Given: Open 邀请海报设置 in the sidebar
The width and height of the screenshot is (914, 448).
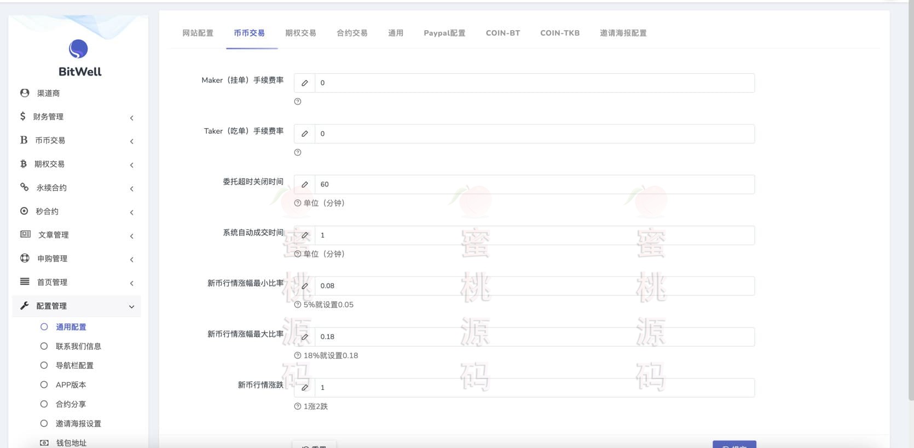Looking at the screenshot, I should [78, 423].
